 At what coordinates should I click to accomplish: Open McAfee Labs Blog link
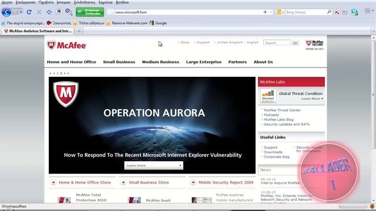(x=278, y=120)
